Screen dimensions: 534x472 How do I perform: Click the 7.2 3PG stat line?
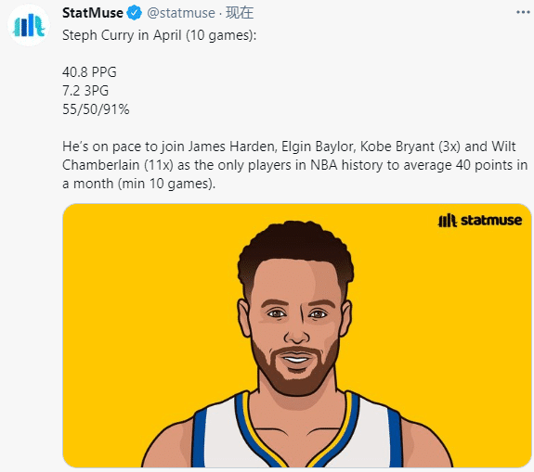tap(85, 91)
